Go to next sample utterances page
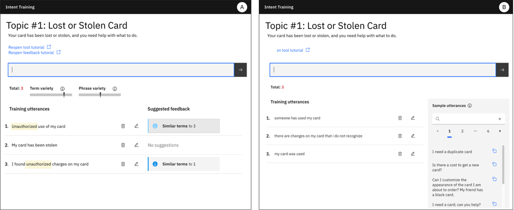 point(500,131)
